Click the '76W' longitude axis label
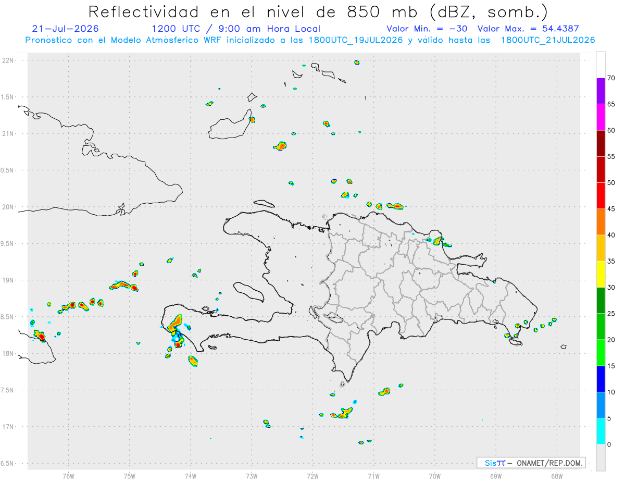The image size is (625, 483). pos(68,476)
